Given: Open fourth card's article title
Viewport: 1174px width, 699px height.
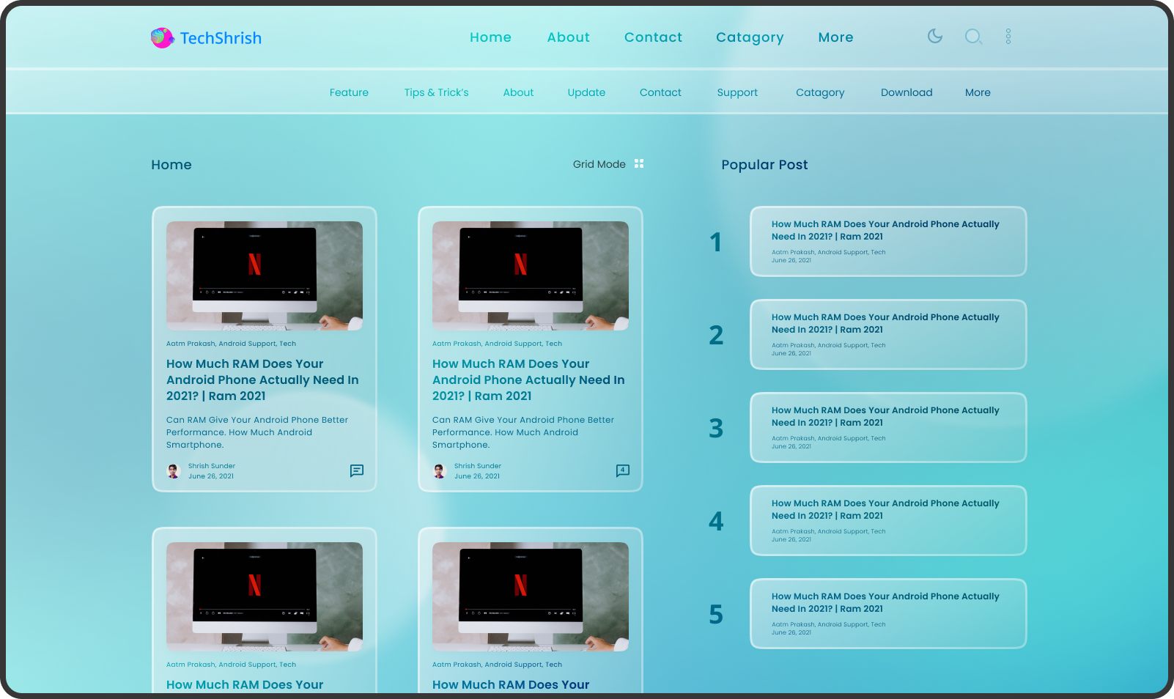Looking at the screenshot, I should click(x=511, y=684).
